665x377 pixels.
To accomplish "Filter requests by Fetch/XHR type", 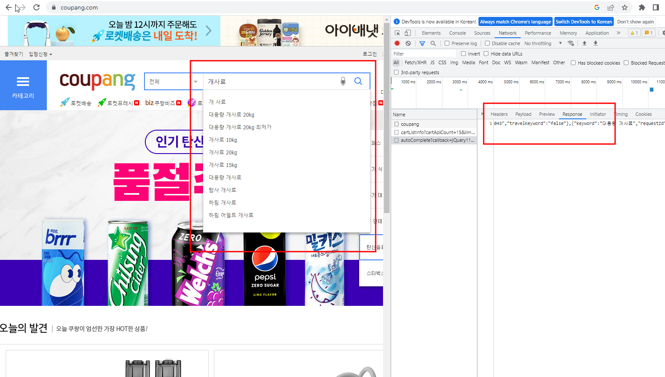I will click(x=416, y=63).
